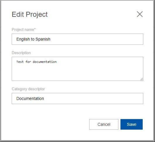Place cursor in 'Documentation' category text

click(30, 99)
